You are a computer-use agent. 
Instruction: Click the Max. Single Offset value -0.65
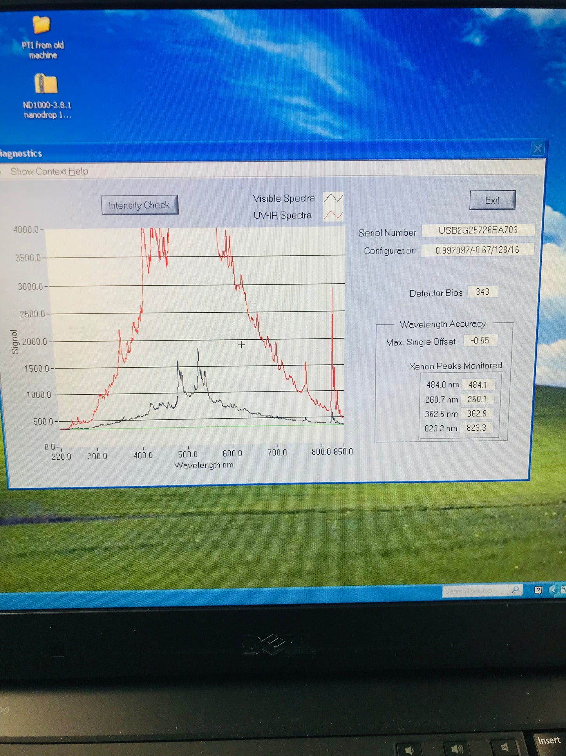point(480,340)
